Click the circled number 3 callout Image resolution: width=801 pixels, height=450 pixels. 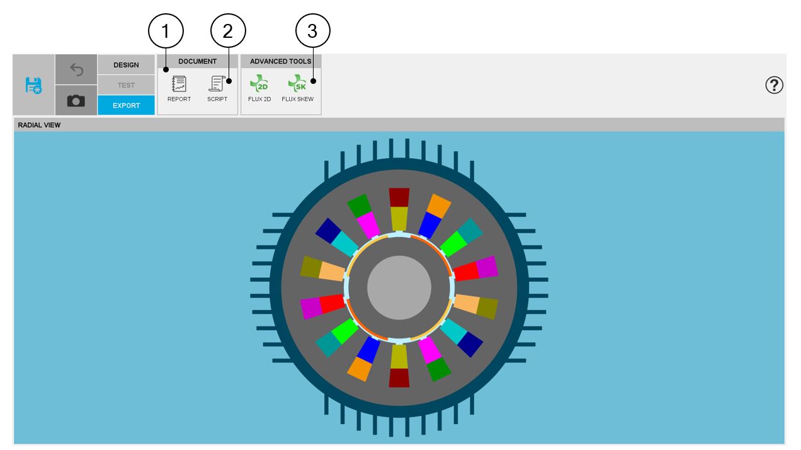313,32
